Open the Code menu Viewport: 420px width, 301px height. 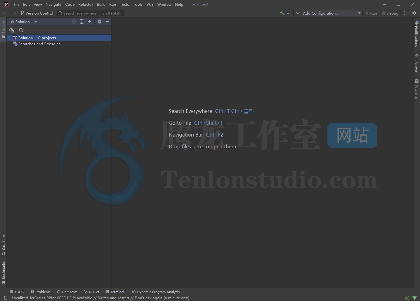pyautogui.click(x=70, y=5)
